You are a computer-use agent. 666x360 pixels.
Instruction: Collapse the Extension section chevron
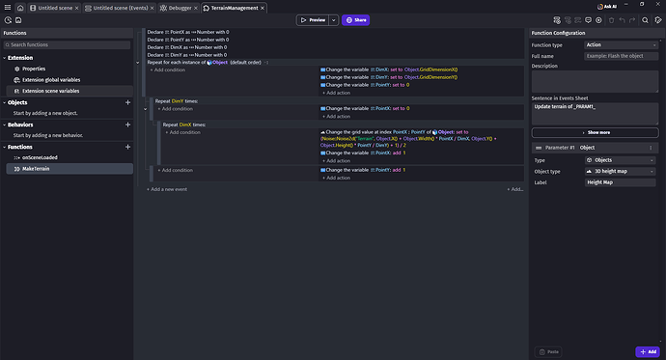[x=5, y=58]
